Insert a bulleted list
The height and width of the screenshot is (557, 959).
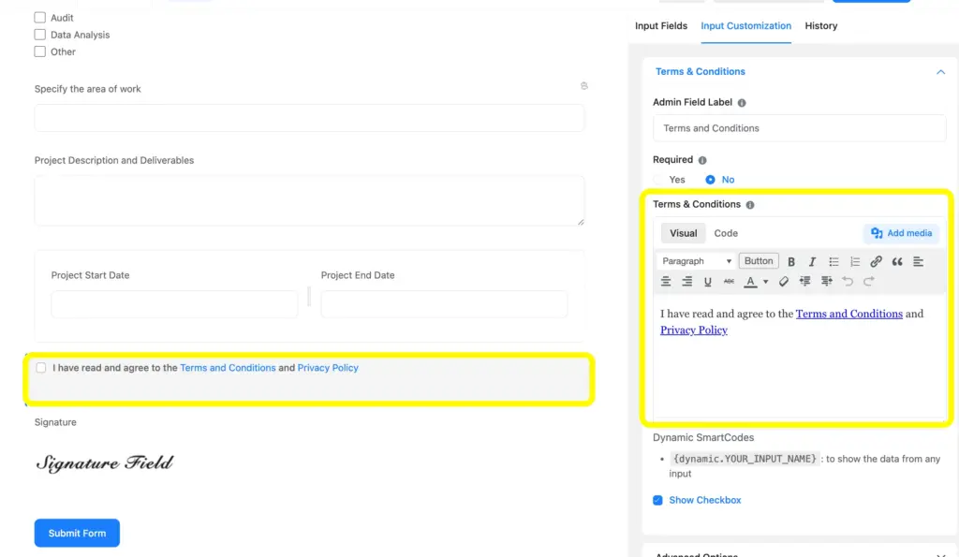[x=834, y=262]
